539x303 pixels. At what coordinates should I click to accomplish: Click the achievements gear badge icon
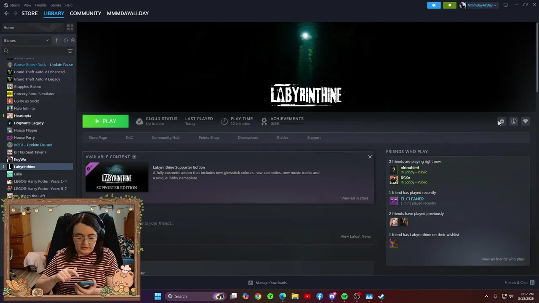pos(264,121)
